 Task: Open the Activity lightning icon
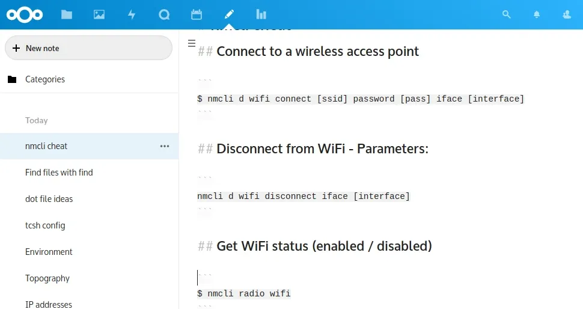(132, 14)
